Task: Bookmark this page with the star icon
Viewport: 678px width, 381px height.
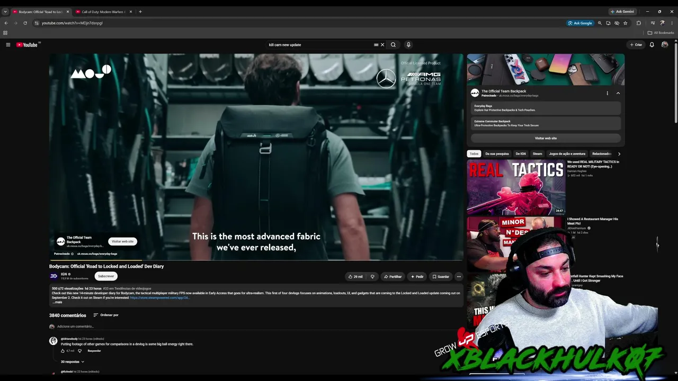Action: coord(625,23)
